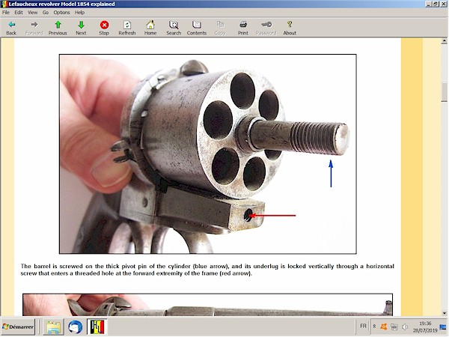This screenshot has width=449, height=337.
Task: Go back with the Back arrow
Action: click(x=11, y=28)
